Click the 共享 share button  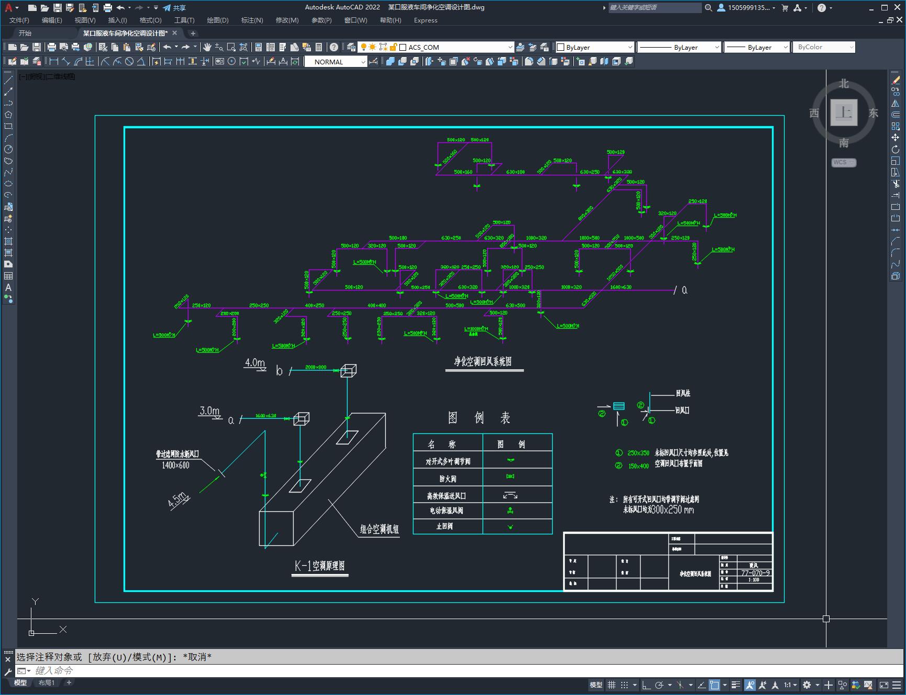[x=174, y=8]
